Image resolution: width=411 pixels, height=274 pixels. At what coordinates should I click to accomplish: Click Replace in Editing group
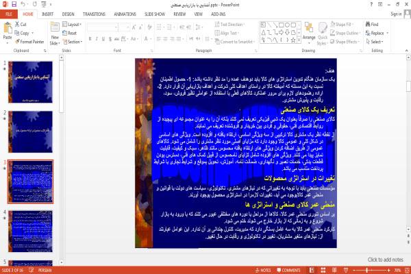375,33
